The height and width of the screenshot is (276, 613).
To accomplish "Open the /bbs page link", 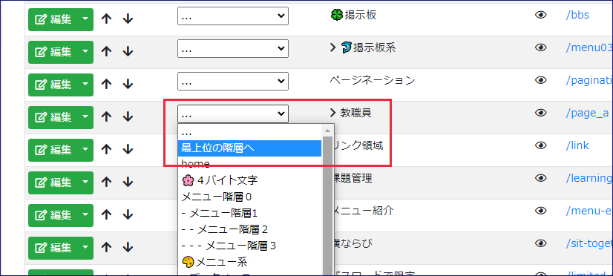I will 577,16.
